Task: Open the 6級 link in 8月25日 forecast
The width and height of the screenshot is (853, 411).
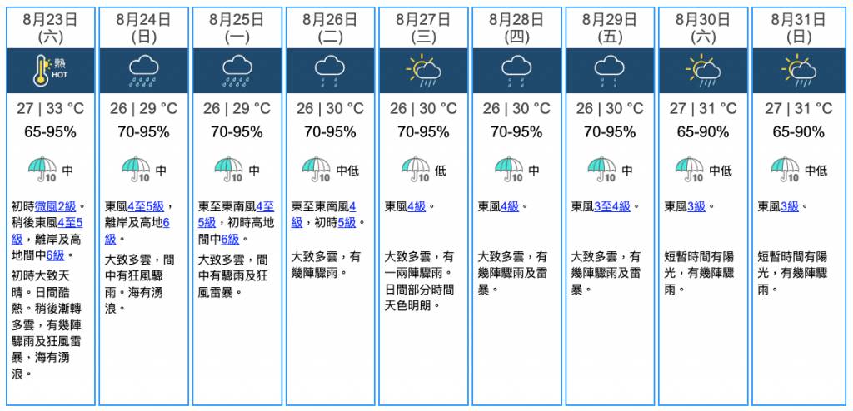Action: coord(230,239)
